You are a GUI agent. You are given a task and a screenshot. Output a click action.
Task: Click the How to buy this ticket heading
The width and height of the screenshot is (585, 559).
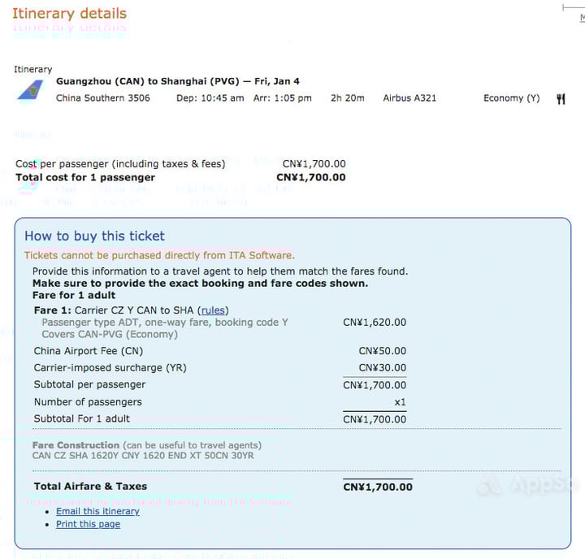pos(94,236)
